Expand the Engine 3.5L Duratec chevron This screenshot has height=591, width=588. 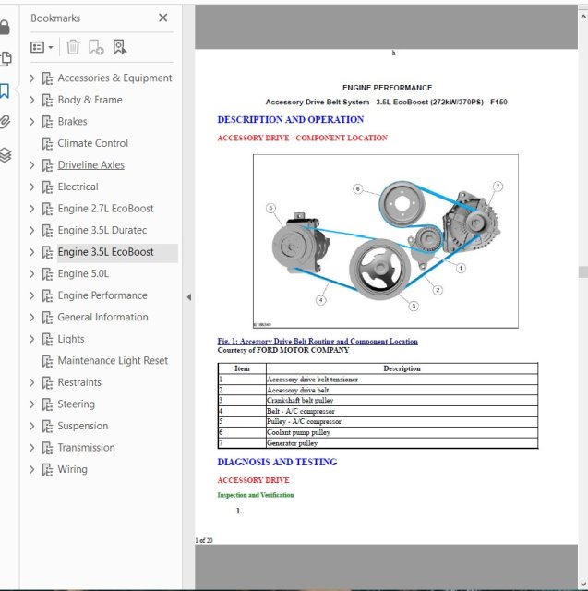pos(31,230)
